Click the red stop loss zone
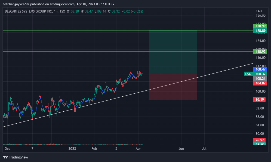271x162 pixels. [173, 87]
